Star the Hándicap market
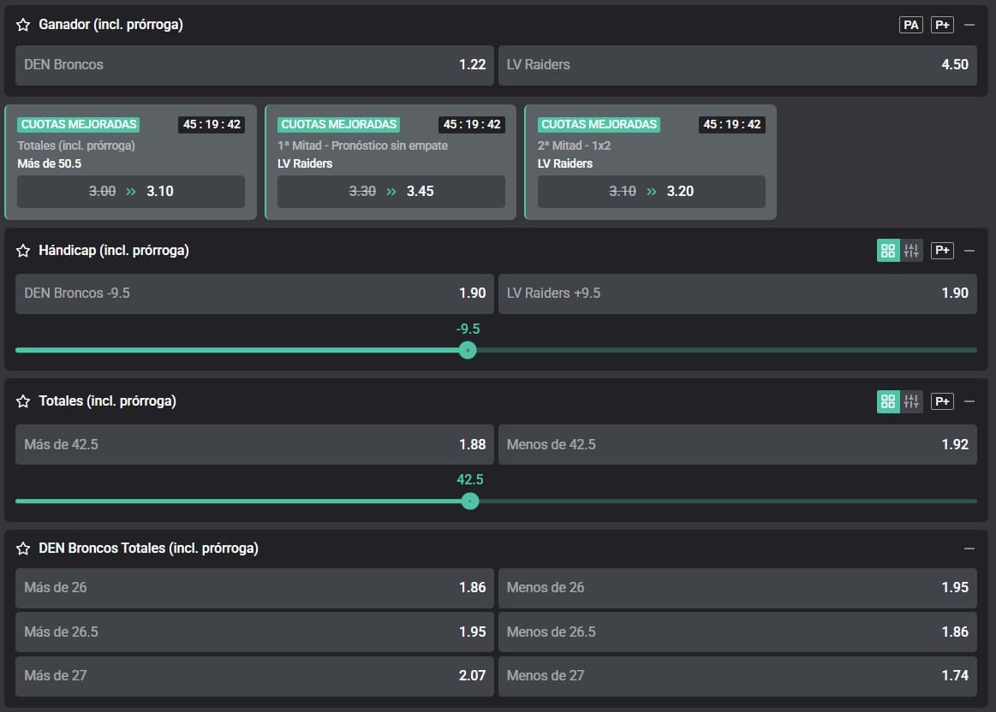996x712 pixels. coord(23,251)
